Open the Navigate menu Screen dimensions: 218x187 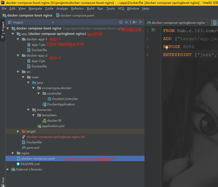tap(35, 9)
